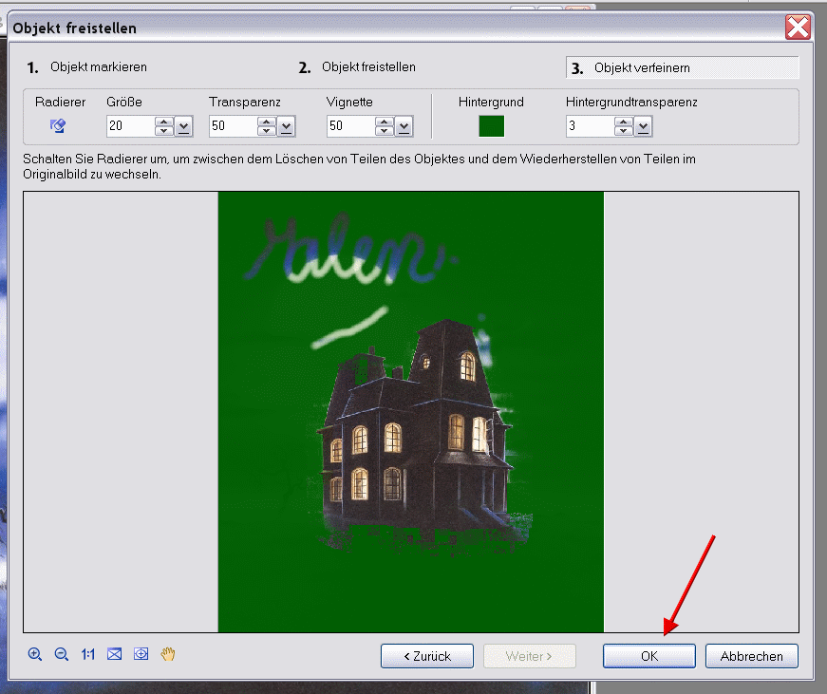Select step 3 Objekt verfeinern
Screen dimensions: 827x694
click(683, 67)
